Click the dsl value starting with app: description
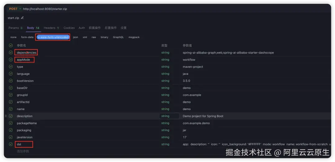335x162 pixels. pos(257,144)
